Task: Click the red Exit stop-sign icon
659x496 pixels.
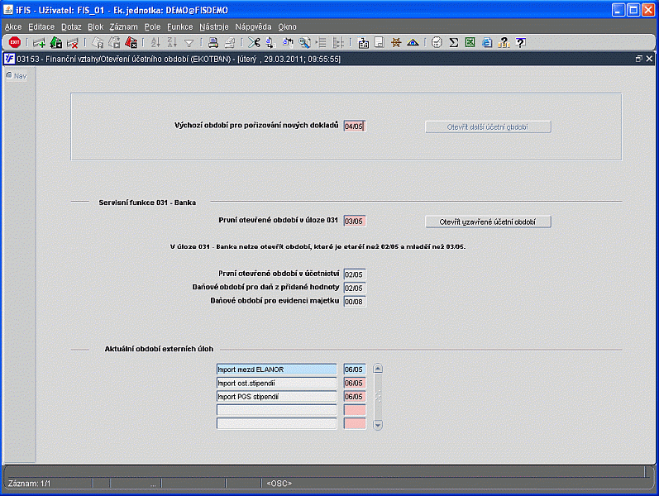Action: point(15,42)
